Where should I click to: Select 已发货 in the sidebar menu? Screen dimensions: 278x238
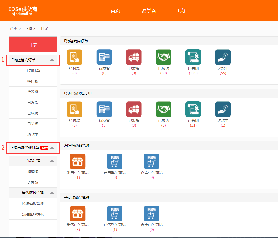(33, 103)
